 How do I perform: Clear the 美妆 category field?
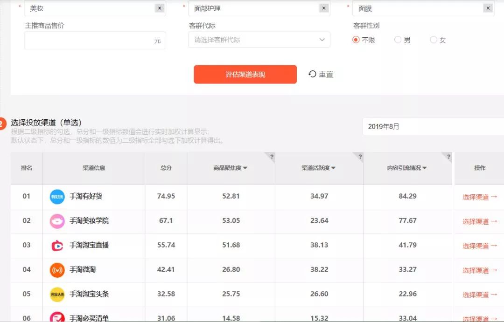[x=160, y=8]
